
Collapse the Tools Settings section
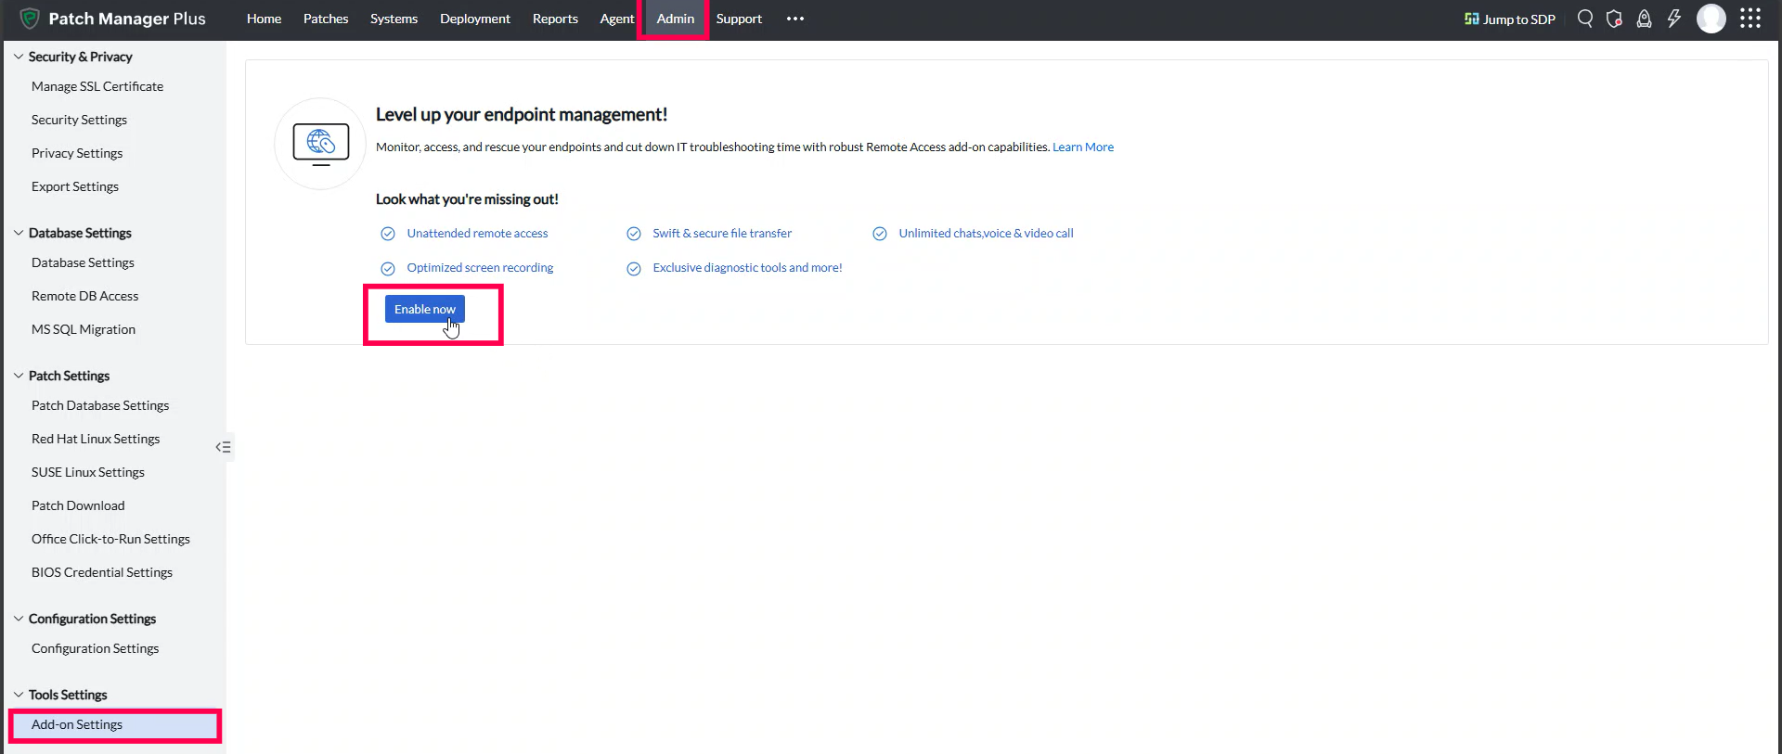point(19,695)
